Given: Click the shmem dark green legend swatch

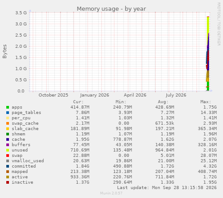Looking at the screenshot, I should click(8, 134).
